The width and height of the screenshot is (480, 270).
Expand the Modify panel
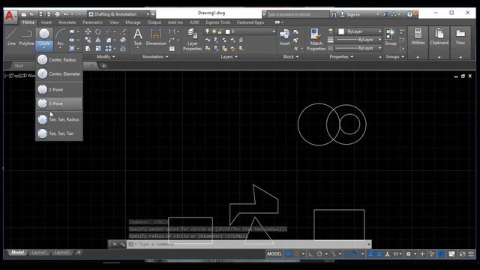click(106, 57)
